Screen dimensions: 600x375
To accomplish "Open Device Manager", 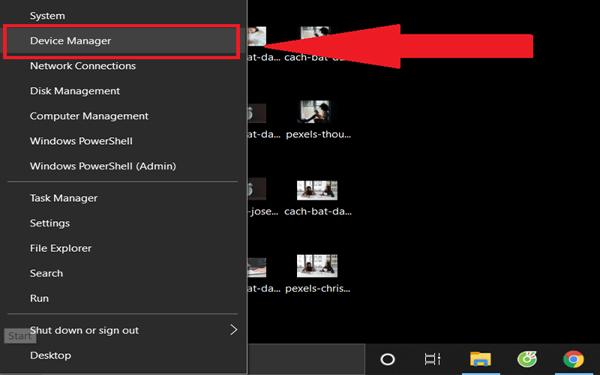I will (x=122, y=40).
